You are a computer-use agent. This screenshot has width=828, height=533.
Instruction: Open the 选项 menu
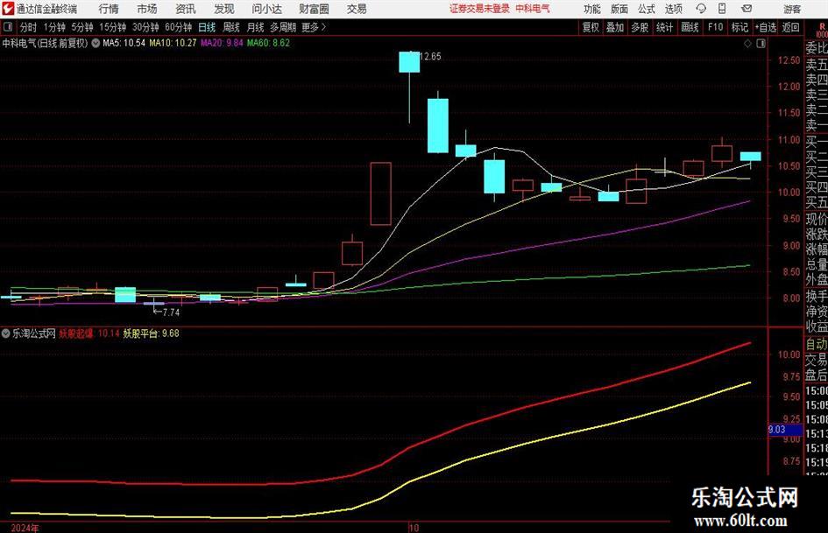click(673, 9)
